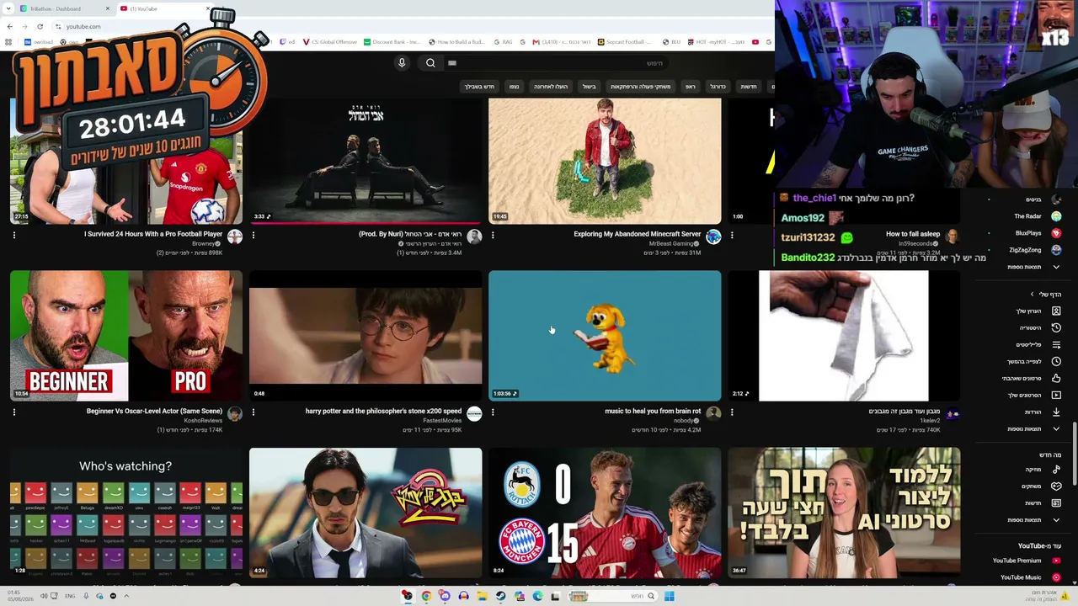The image size is (1078, 606).
Task: Select the 'חדש בשבילך' filter chip
Action: coord(480,87)
